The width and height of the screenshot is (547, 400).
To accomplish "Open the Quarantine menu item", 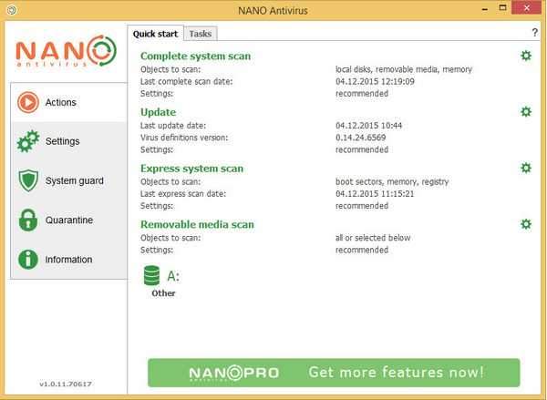I will pyautogui.click(x=68, y=221).
